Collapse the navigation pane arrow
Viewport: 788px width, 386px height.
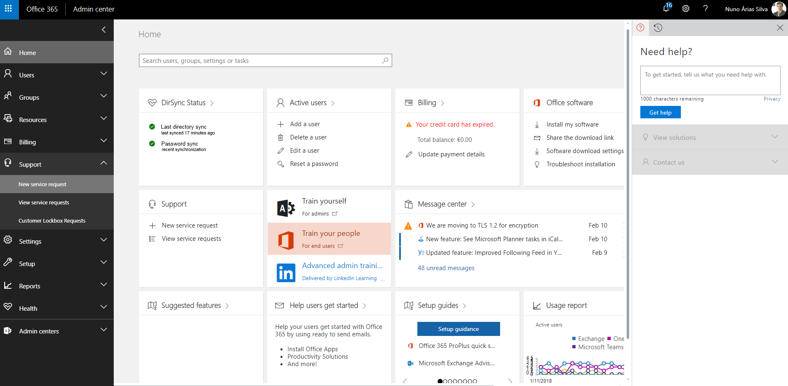pos(103,29)
